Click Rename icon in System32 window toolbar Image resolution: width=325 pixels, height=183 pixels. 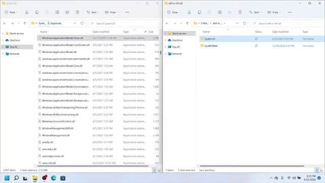(x=57, y=12)
